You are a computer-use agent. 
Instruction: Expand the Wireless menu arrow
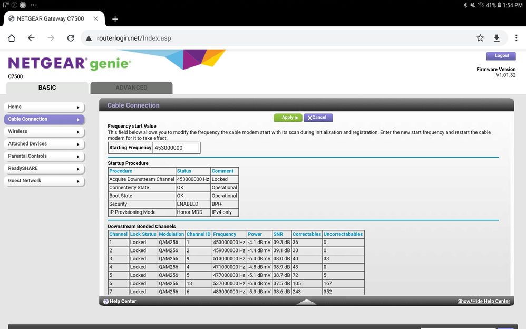79,132
